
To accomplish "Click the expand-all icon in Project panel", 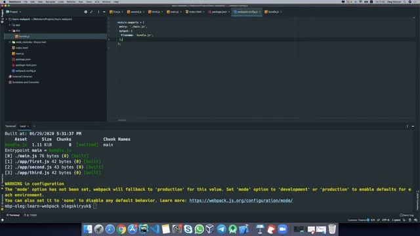I will coord(91,12).
